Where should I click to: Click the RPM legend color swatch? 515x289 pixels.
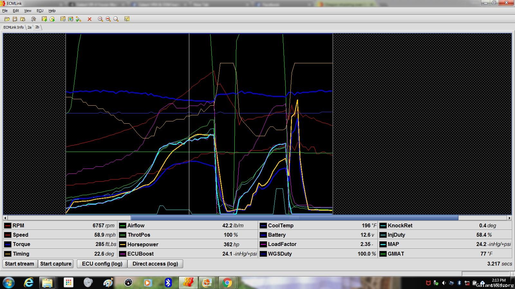[x=8, y=226]
